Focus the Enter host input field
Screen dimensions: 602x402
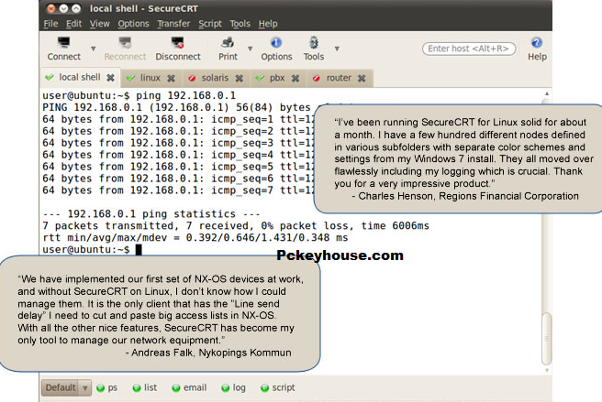tap(468, 49)
